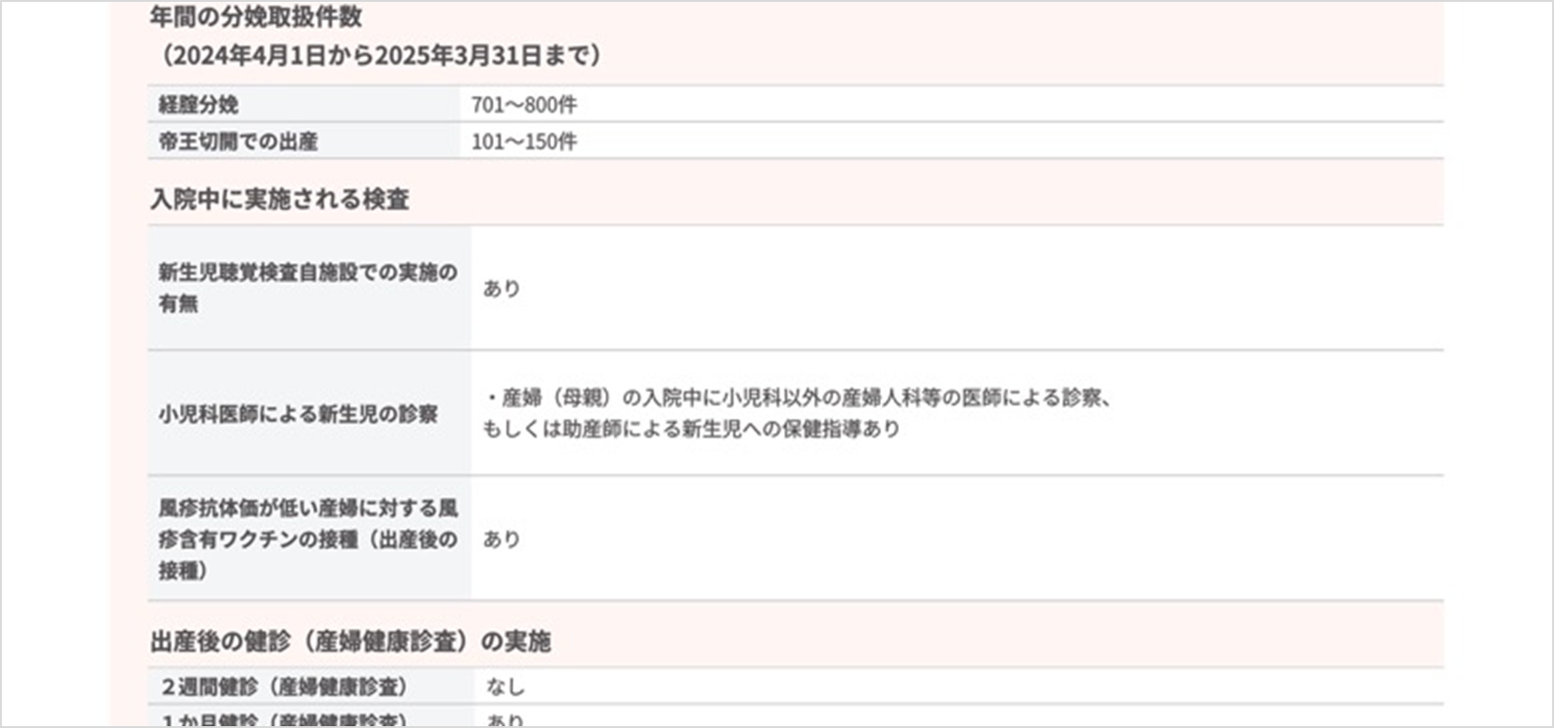Click the 出産後の健診(産婦健康診査)の実施 heading
Viewport: 1554px width, 728px height.
pos(350,641)
